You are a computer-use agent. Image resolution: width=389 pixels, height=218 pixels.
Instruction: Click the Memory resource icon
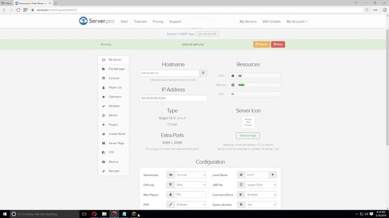pyautogui.click(x=233, y=85)
